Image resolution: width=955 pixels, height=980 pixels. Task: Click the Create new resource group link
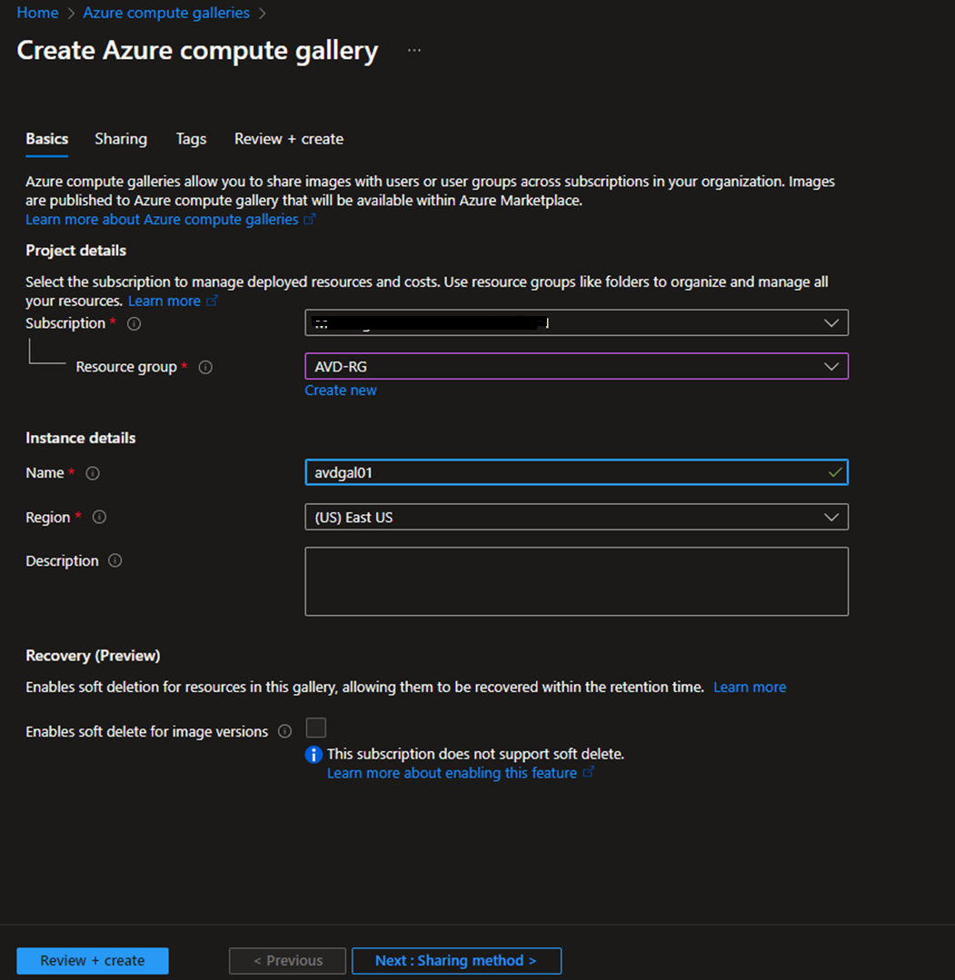(x=341, y=391)
